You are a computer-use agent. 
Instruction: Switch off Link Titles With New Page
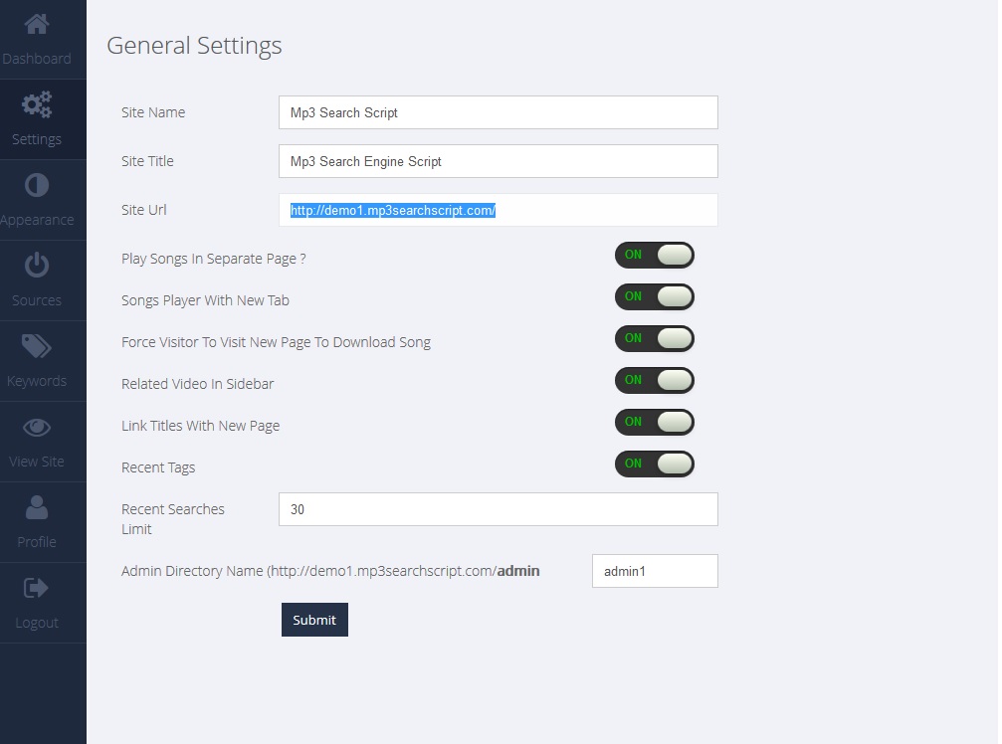(654, 423)
